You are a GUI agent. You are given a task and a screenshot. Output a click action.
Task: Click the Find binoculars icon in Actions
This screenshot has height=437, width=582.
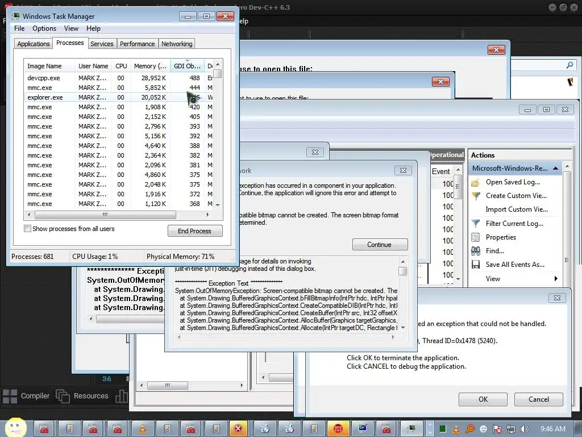[x=476, y=251]
